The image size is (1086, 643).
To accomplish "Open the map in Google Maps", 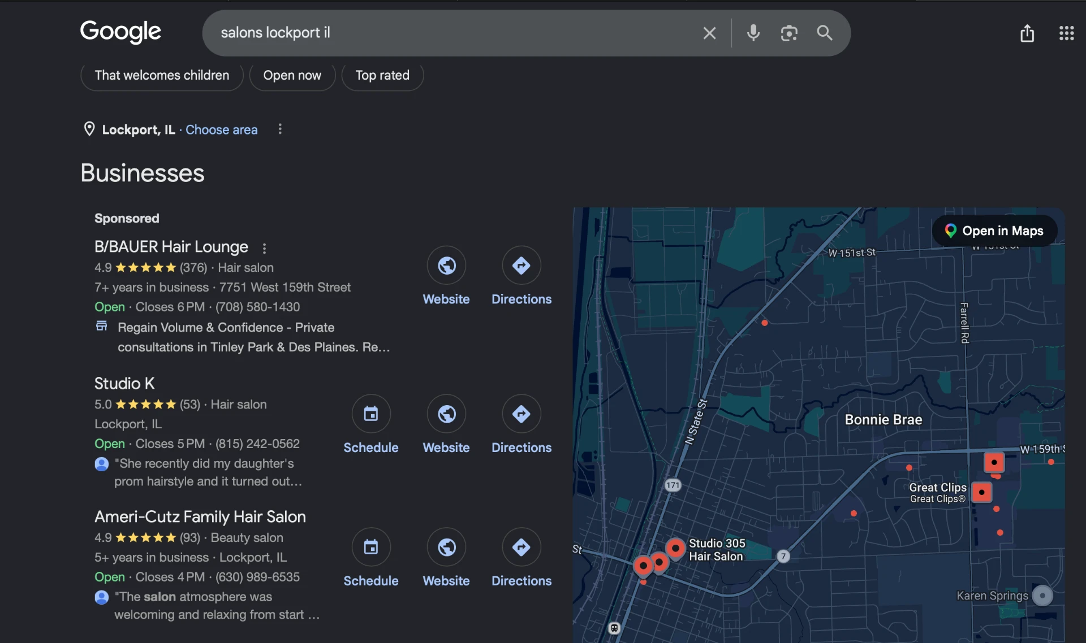I will click(x=994, y=231).
